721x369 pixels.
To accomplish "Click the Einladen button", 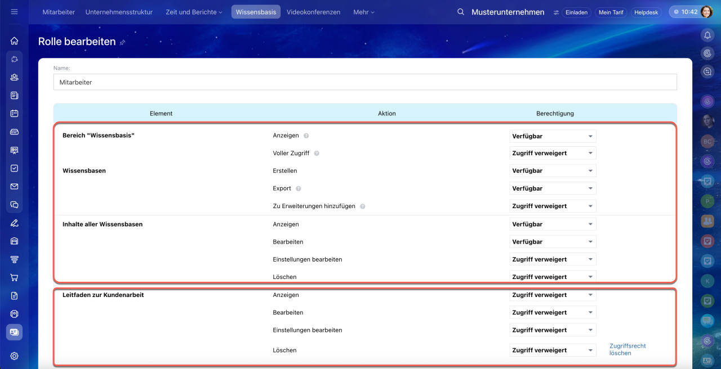I will pos(576,12).
